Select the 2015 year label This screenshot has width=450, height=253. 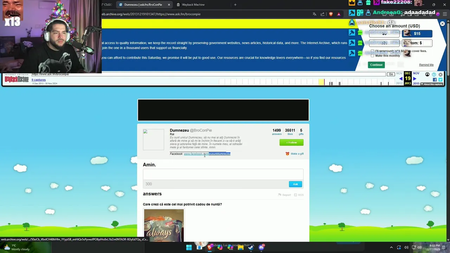click(416, 83)
